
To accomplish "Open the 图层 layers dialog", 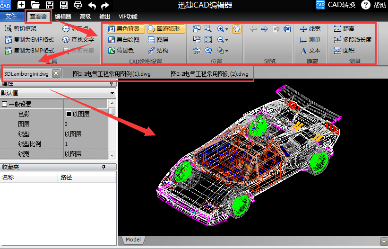I will [158, 40].
